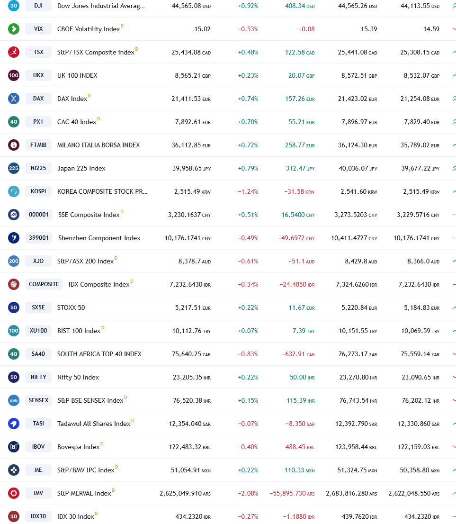Click Bovespa low 122,159.03 BRL

click(419, 447)
